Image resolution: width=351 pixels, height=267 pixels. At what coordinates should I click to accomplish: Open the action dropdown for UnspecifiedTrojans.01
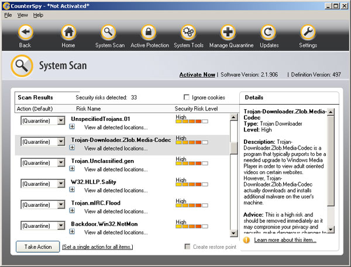tap(61, 120)
